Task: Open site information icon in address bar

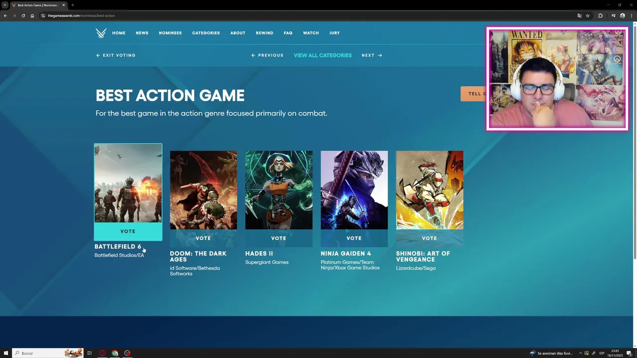Action: pyautogui.click(x=43, y=15)
